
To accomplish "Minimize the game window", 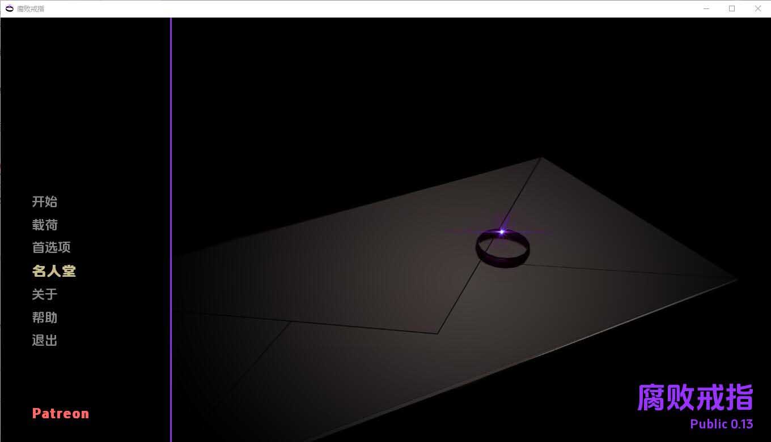I will tap(706, 8).
